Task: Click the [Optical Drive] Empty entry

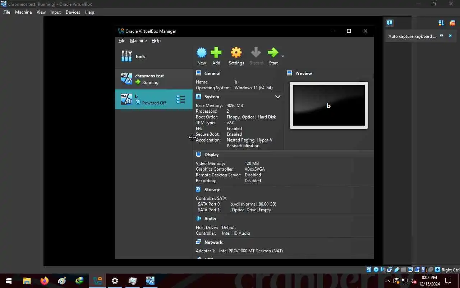Action: 250,210
